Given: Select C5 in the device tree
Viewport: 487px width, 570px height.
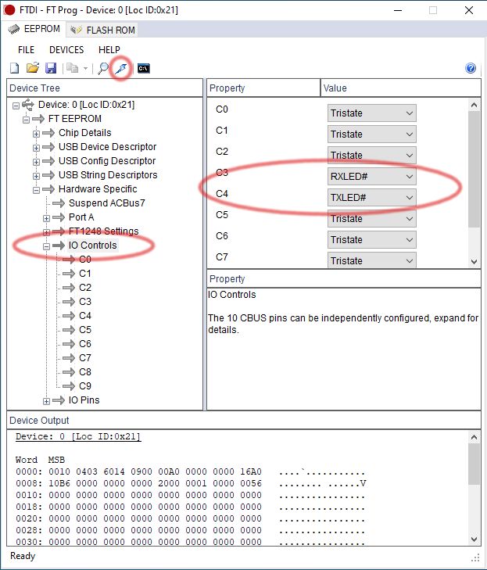Looking at the screenshot, I should coord(85,330).
